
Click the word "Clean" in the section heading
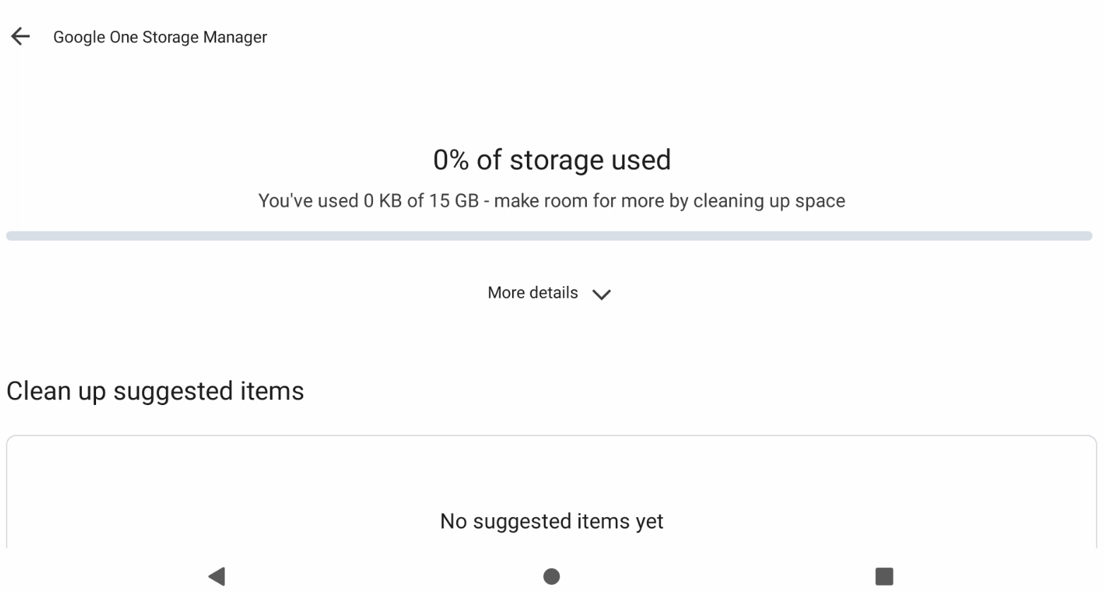(39, 391)
